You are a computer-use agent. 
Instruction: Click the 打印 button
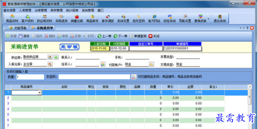[88, 36]
